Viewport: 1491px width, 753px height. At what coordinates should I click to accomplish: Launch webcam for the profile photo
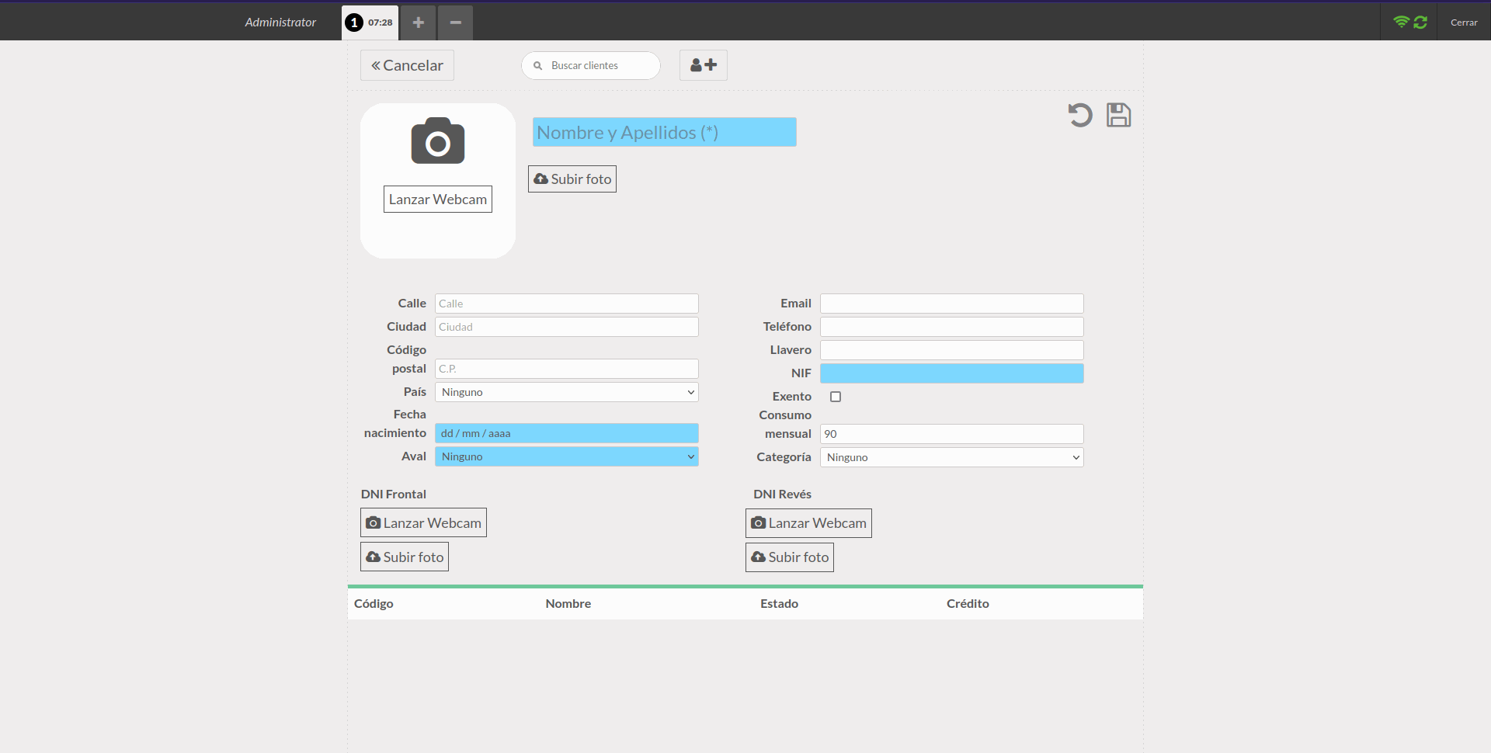coord(438,200)
